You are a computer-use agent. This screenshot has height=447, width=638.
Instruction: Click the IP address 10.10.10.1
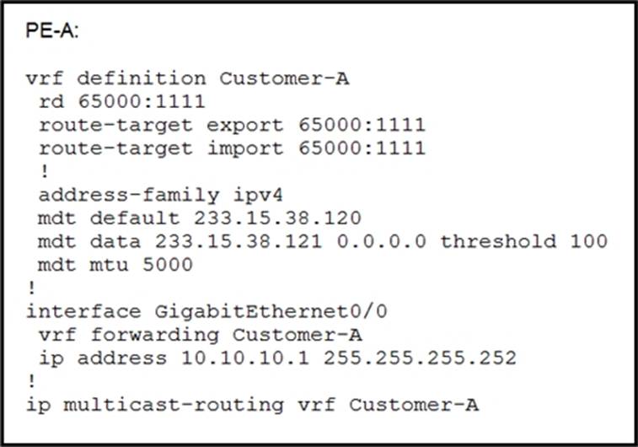pyautogui.click(x=245, y=358)
